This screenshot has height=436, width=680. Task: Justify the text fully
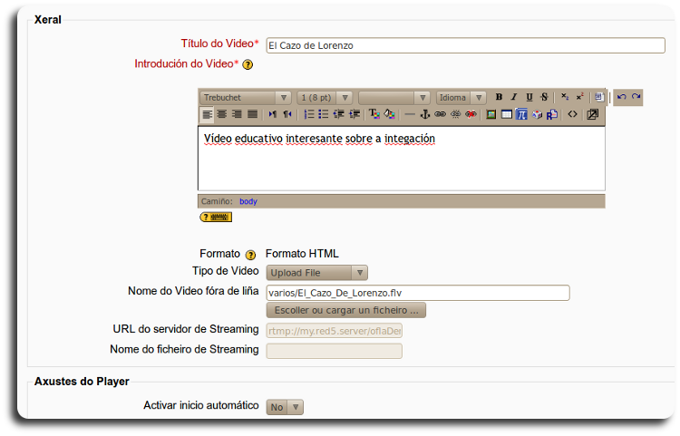(x=252, y=114)
